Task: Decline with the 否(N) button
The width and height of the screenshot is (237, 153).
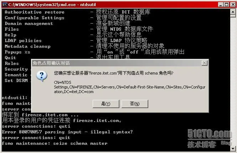Action: click(135, 104)
